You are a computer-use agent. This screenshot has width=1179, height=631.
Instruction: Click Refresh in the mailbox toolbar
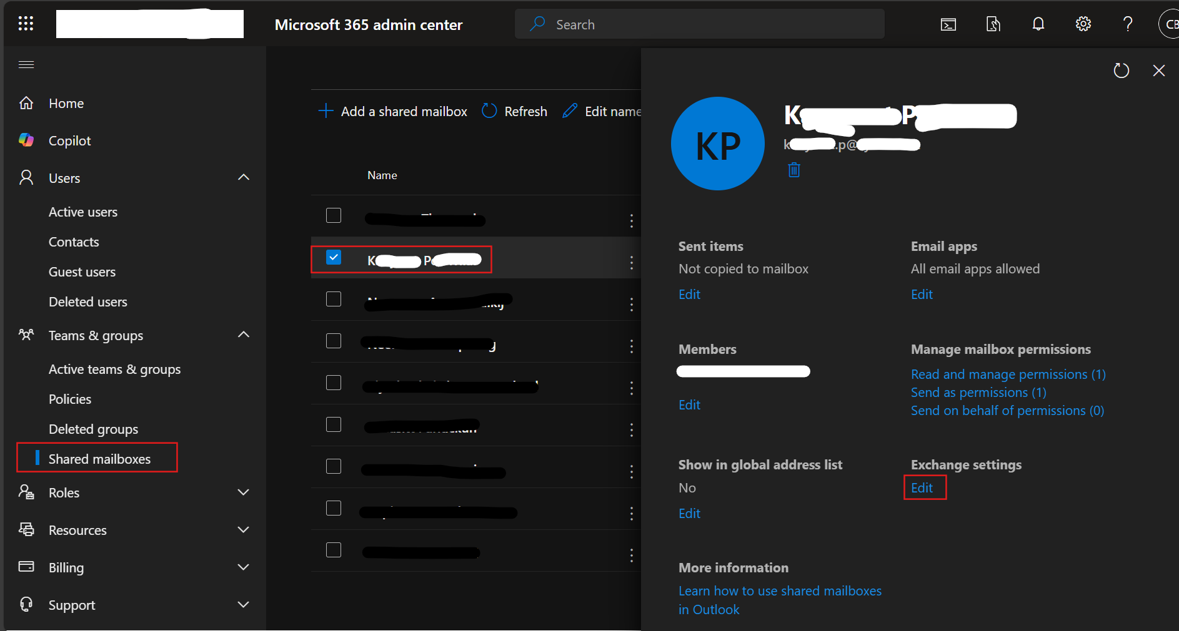[x=514, y=111]
